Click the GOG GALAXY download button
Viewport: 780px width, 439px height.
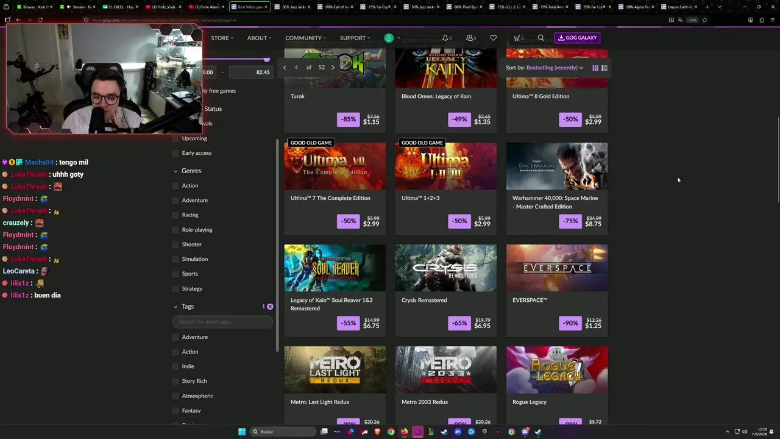click(577, 38)
